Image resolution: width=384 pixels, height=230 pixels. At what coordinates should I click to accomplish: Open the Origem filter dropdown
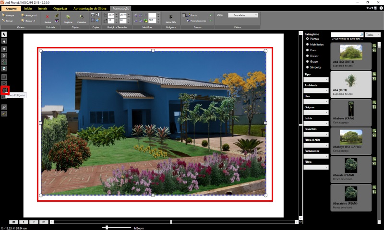[316, 113]
